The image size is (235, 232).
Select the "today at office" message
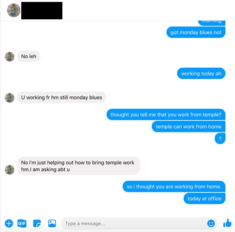(205, 199)
